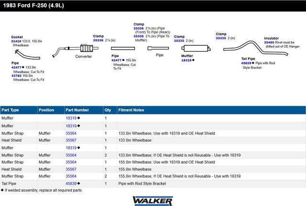Click the '1983 Ford F-250 (4.9L)' title
The height and width of the screenshot is (206, 306).
(33, 5)
